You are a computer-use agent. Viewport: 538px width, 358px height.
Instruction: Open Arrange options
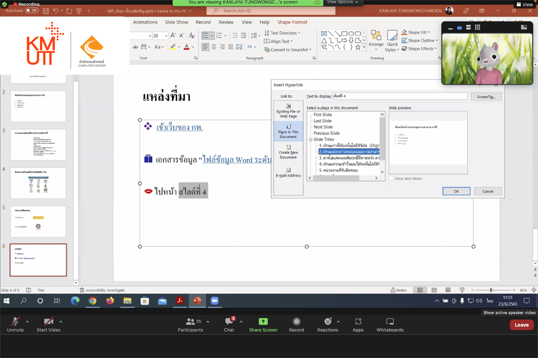[x=376, y=40]
